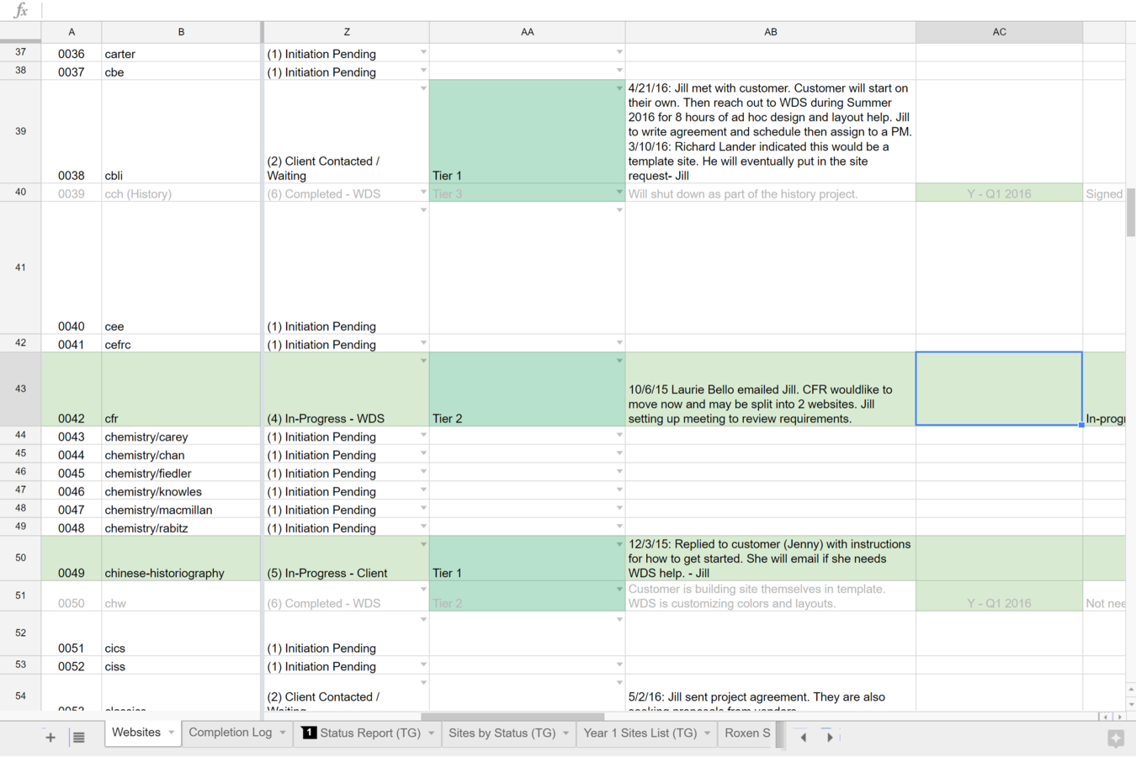Add a new sheet with plus icon
This screenshot has width=1136, height=757.
(50, 738)
